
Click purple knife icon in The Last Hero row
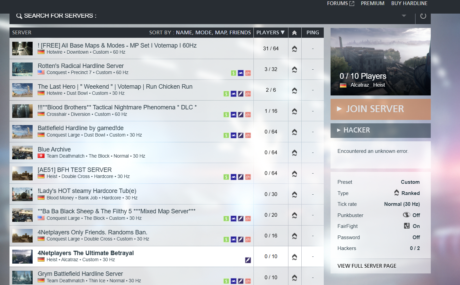pyautogui.click(x=241, y=94)
